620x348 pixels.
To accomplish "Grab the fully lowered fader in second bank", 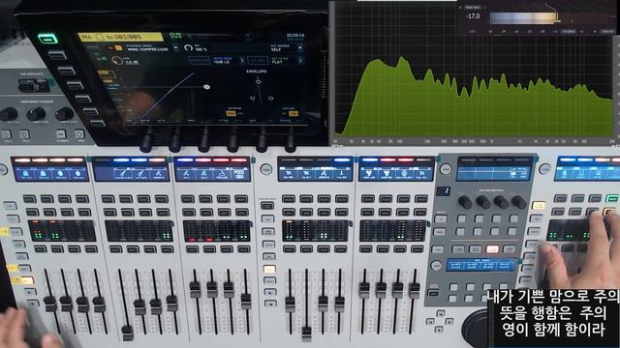I will point(127,333).
